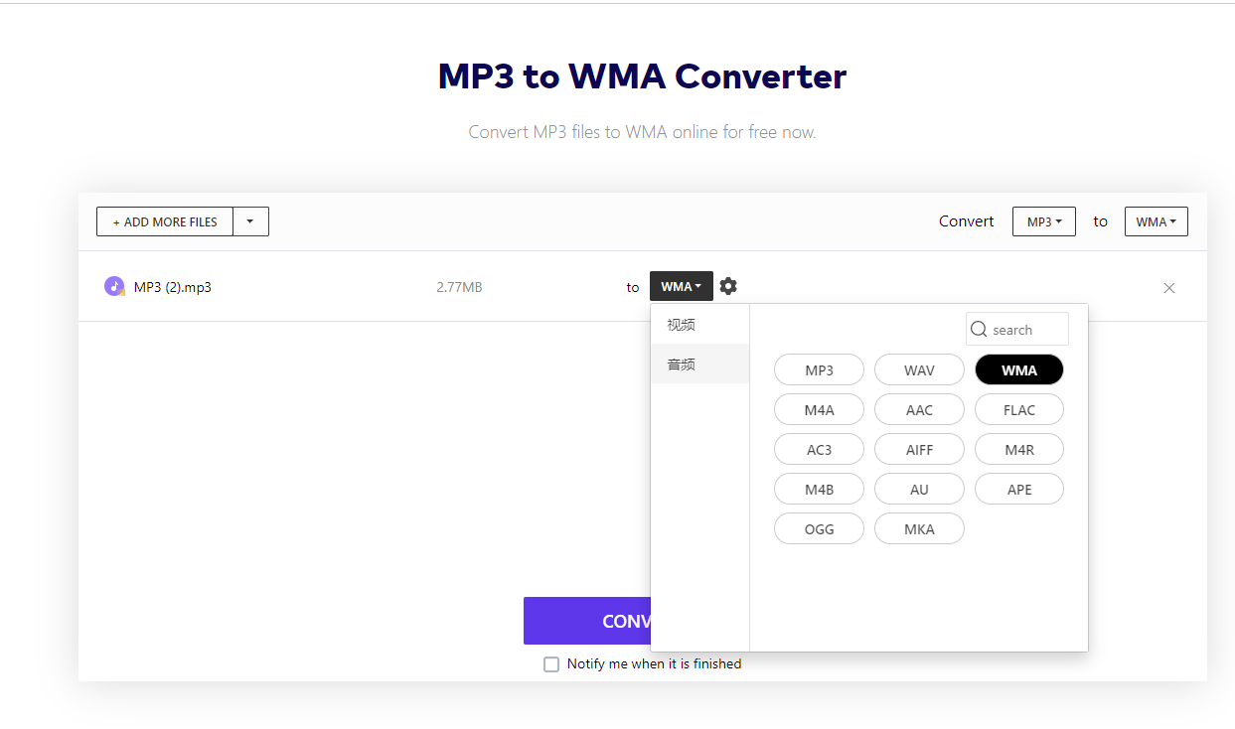The image size is (1235, 729).
Task: Select M4B output format
Action: click(x=819, y=490)
